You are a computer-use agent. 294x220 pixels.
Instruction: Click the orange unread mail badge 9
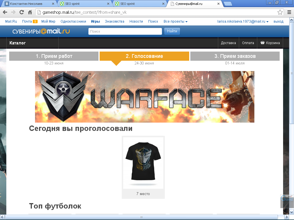point(35,21)
